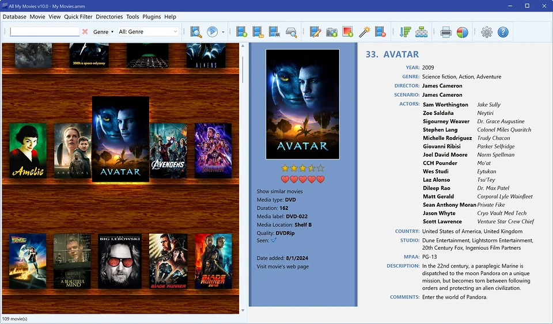The image size is (553, 324).
Task: Click the media label DVD-022
Action: pos(297,216)
